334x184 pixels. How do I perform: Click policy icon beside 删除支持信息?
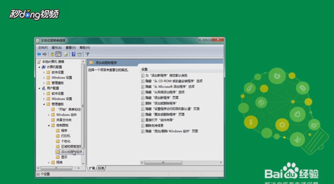pyautogui.click(x=143, y=126)
